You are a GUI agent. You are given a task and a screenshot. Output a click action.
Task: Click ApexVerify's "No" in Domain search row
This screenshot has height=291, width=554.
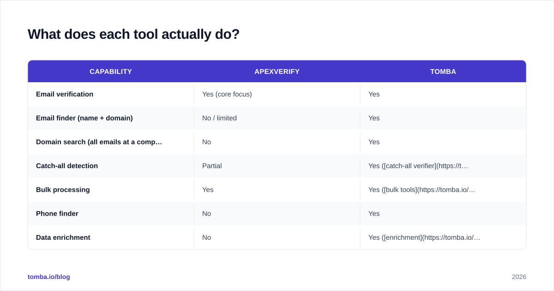point(206,142)
